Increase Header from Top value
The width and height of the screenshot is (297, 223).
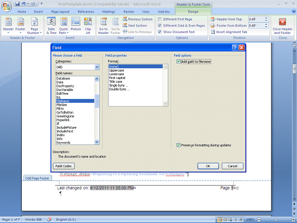click(266, 18)
